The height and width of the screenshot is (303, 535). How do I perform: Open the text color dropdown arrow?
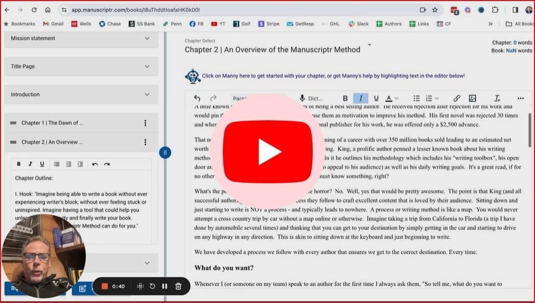pyautogui.click(x=397, y=98)
